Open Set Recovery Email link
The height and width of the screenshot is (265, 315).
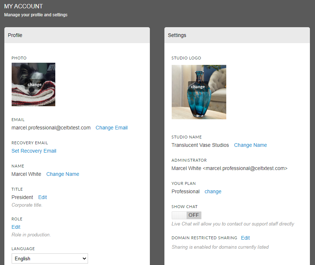coord(34,151)
